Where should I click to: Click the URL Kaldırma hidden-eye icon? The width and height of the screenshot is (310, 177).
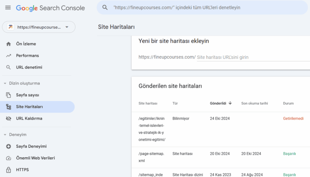tap(8, 119)
